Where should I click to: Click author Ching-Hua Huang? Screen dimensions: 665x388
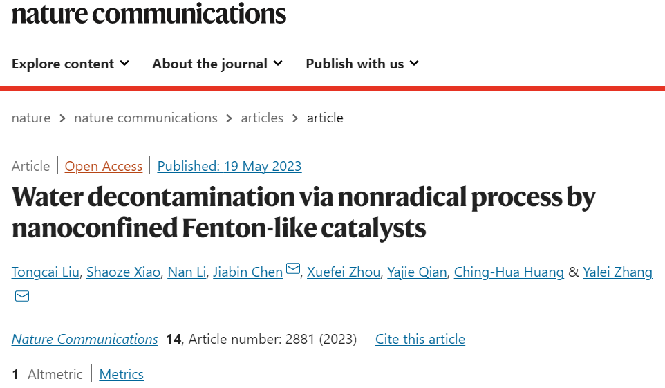point(509,272)
